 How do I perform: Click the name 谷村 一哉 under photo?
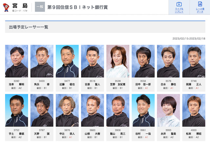pos(143,134)
